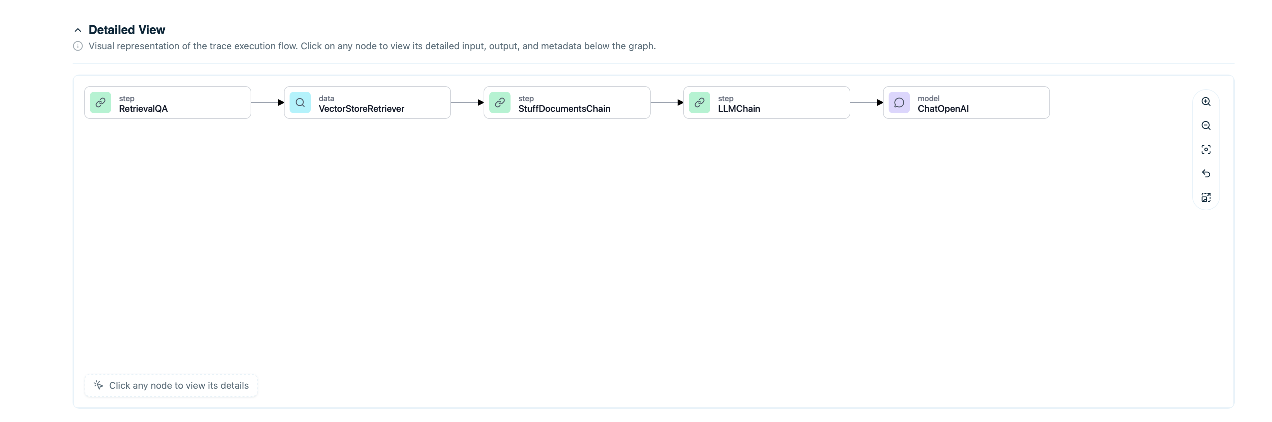
Task: Zoom out of the trace graph
Action: 1206,126
